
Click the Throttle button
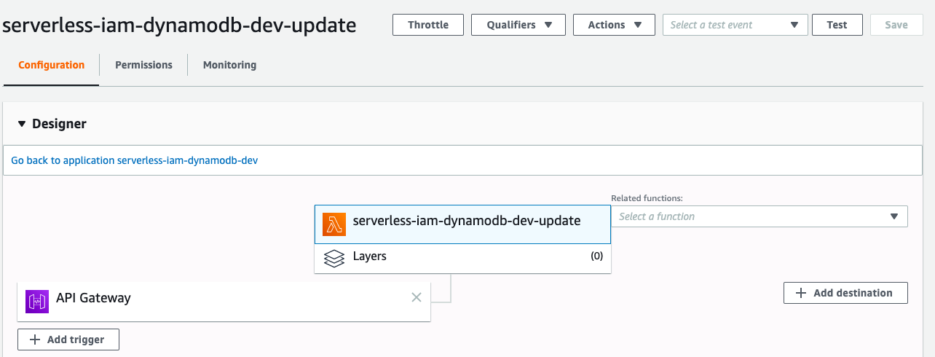[428, 25]
